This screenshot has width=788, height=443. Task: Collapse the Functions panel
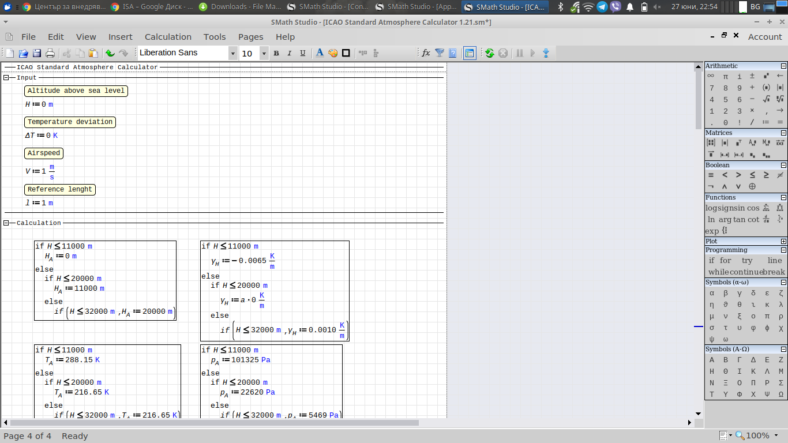tap(783, 198)
